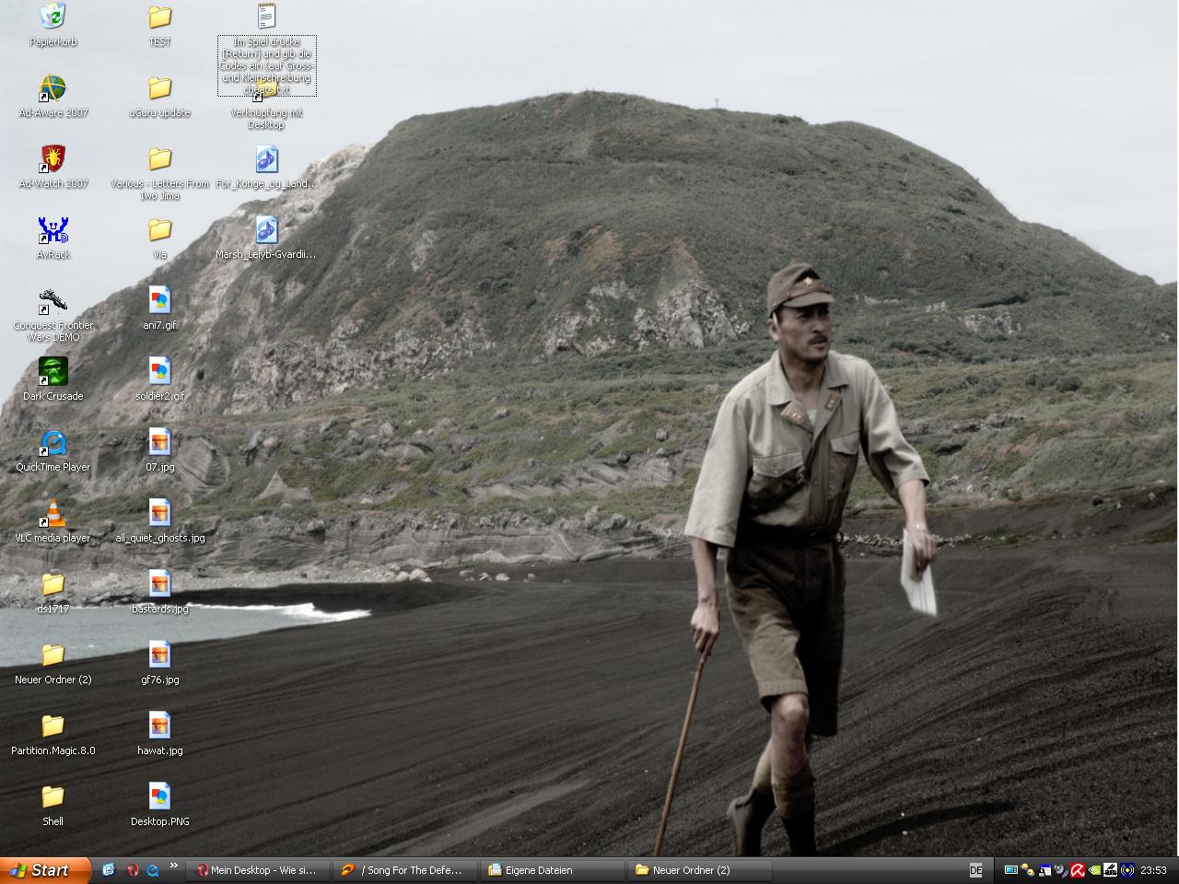Open the Papierkorb recycle bin icon
The width and height of the screenshot is (1179, 884).
(x=53, y=17)
